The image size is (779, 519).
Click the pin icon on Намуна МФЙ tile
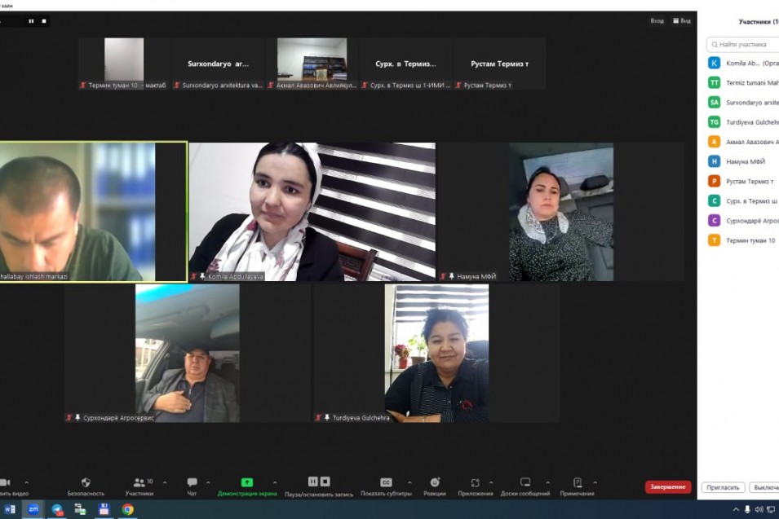pyautogui.click(x=451, y=276)
